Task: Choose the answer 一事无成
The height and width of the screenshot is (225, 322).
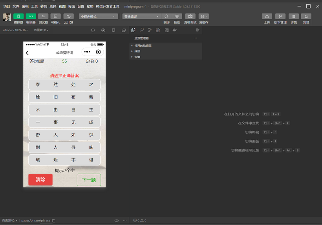Action: [x=64, y=122]
